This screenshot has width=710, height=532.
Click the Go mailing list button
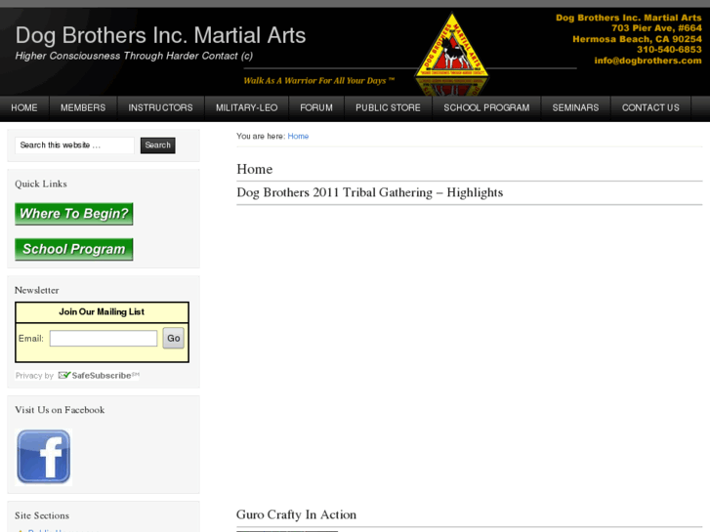coord(174,338)
